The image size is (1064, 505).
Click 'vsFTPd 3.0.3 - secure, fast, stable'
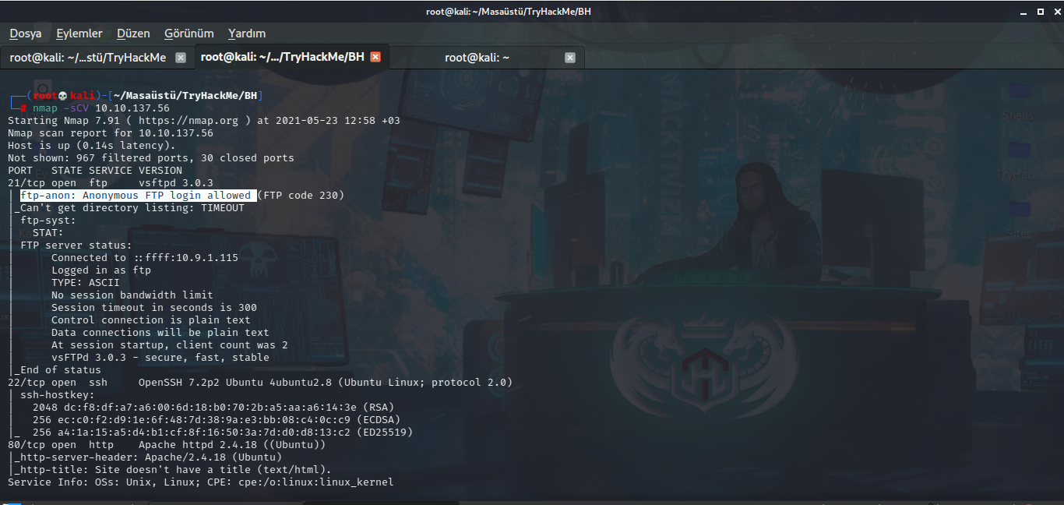click(x=160, y=358)
